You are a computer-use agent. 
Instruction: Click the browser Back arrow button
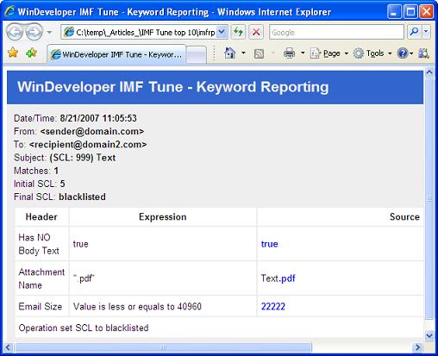click(15, 32)
